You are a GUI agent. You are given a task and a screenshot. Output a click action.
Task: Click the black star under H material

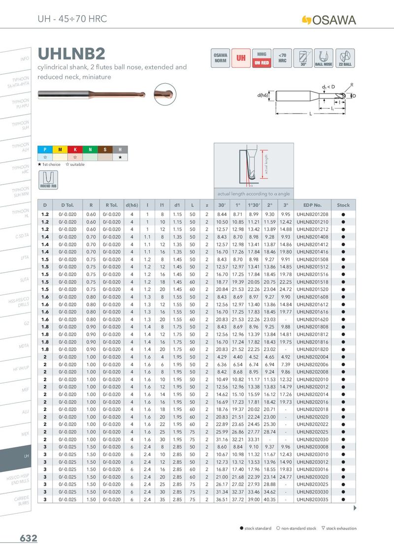coord(120,157)
